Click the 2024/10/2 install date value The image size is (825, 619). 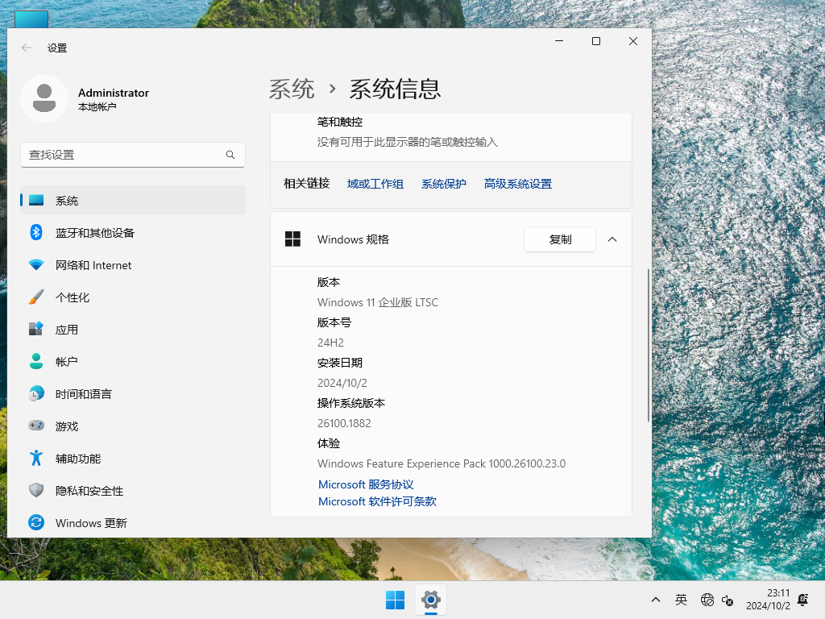[342, 383]
